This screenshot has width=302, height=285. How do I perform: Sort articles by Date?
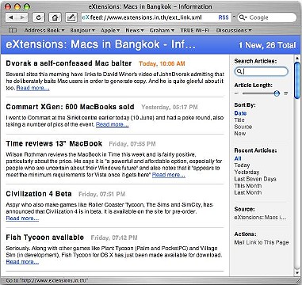coord(240,113)
